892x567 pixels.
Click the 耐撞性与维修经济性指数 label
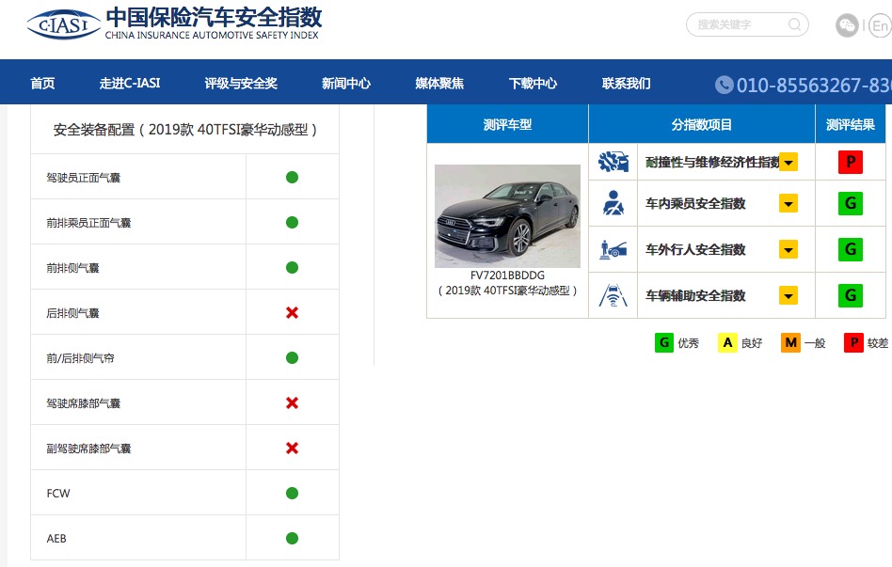[712, 163]
